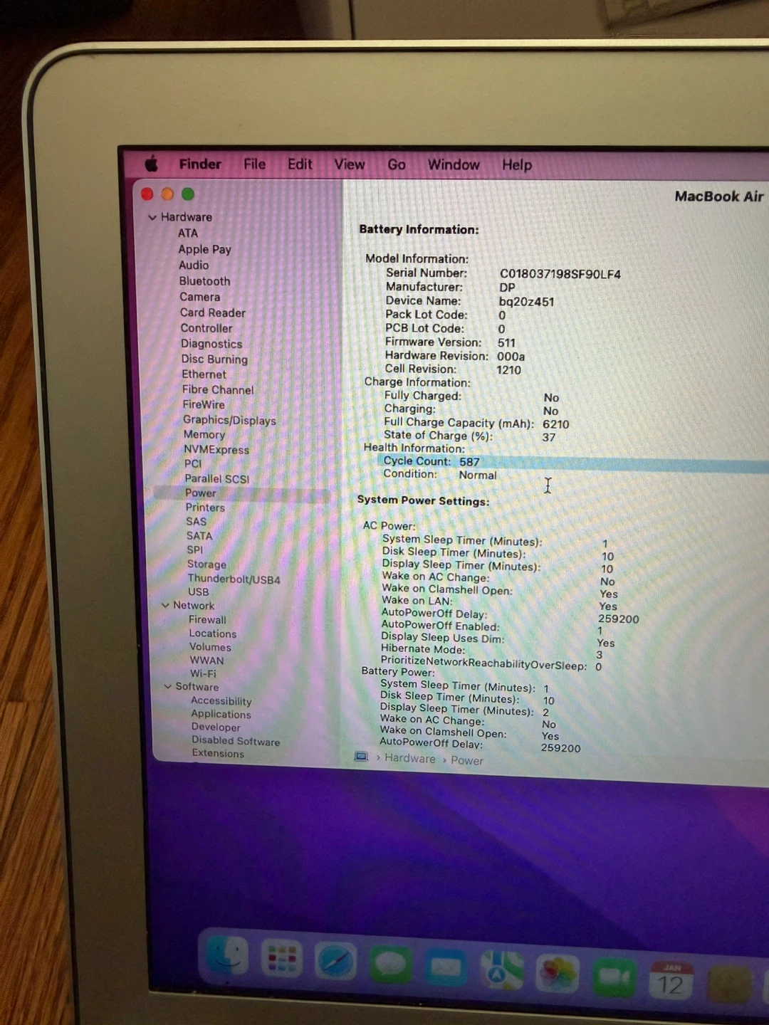Open Safari in the Dock

click(335, 962)
